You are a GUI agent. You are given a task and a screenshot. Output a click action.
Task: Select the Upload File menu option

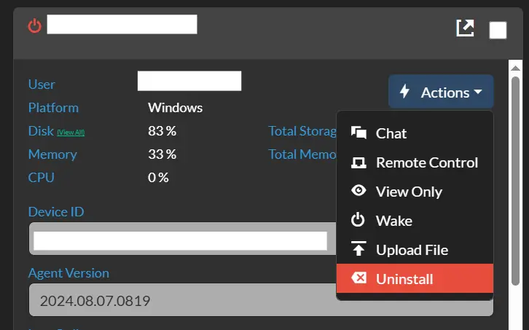point(412,250)
